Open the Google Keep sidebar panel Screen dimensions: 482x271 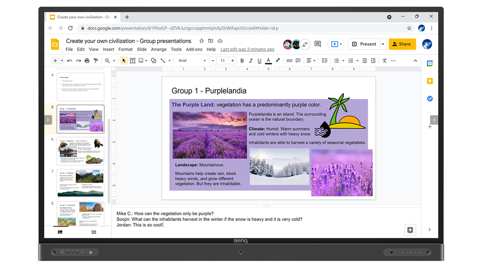[430, 81]
